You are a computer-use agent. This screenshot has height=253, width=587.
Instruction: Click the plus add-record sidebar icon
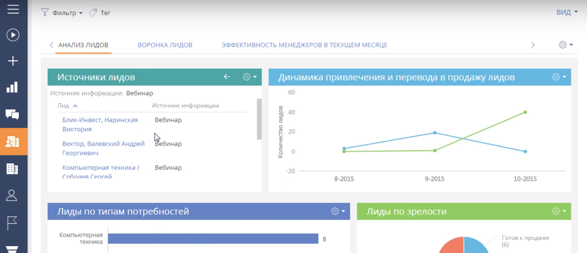[x=13, y=61]
